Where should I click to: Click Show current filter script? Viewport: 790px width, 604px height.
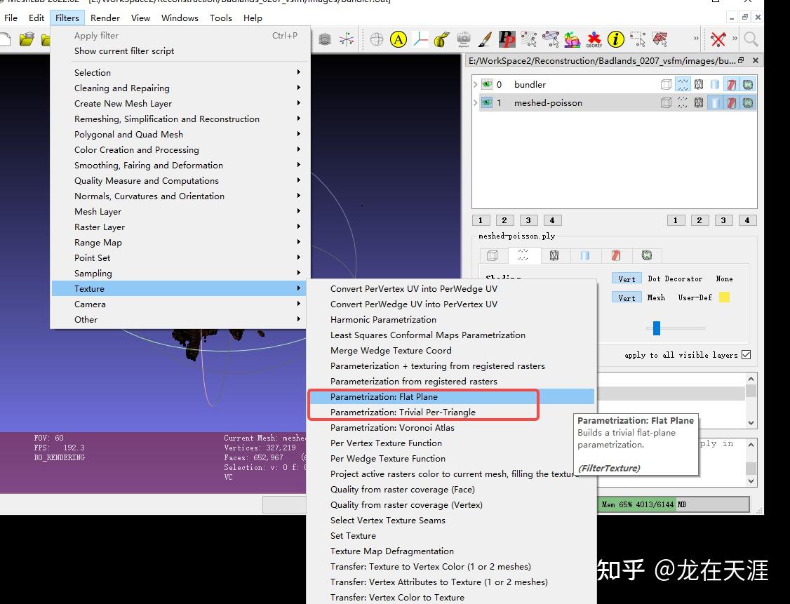[123, 51]
